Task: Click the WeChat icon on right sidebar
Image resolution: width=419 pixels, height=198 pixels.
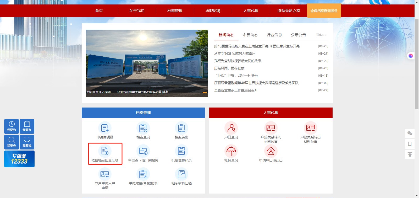Action: (410, 133)
